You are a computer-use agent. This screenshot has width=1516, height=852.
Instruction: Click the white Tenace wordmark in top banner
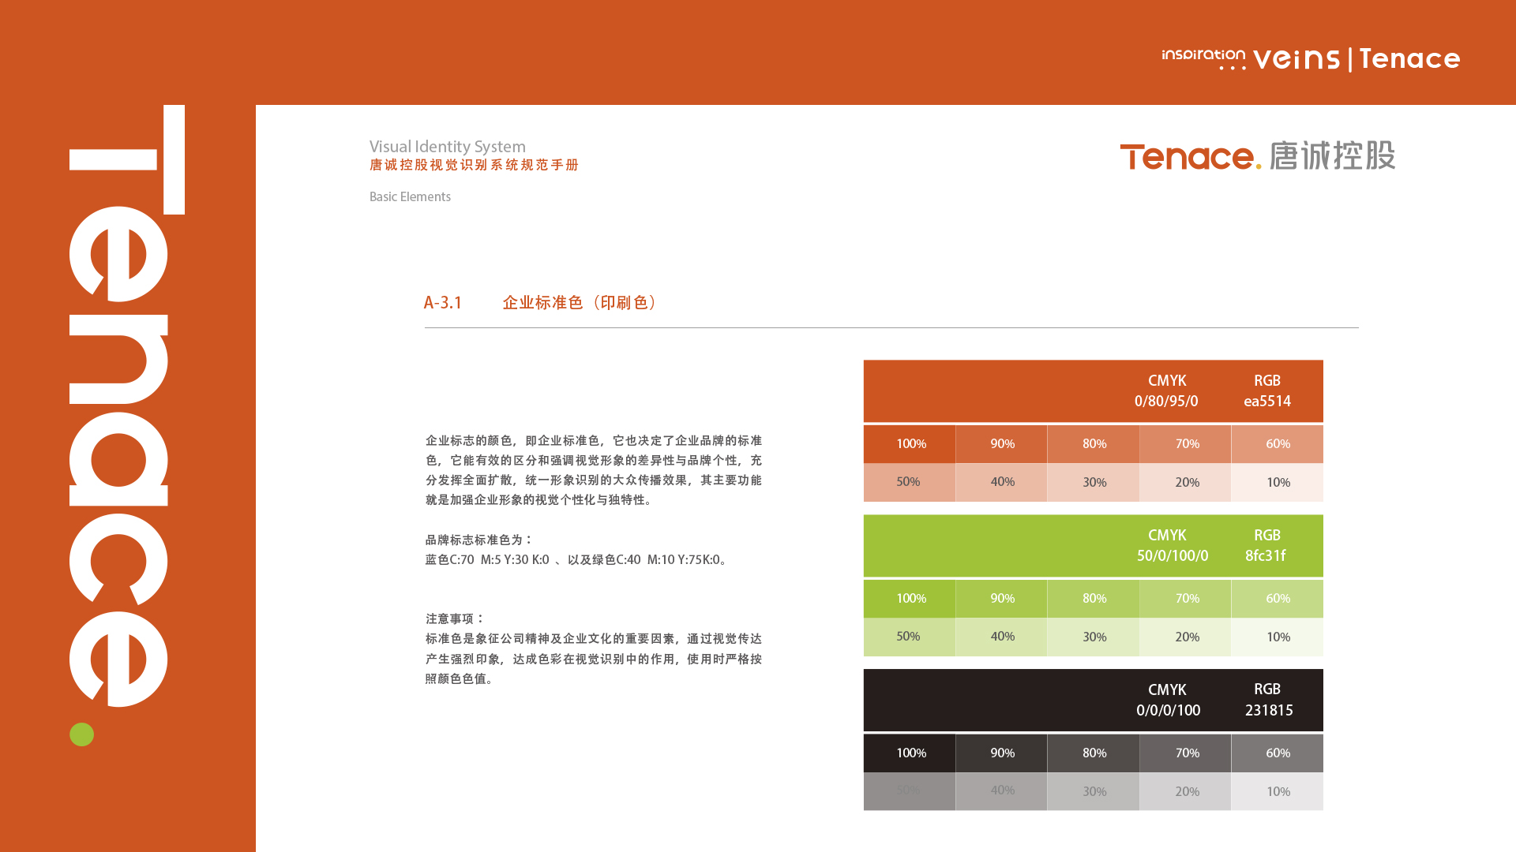pos(1409,59)
